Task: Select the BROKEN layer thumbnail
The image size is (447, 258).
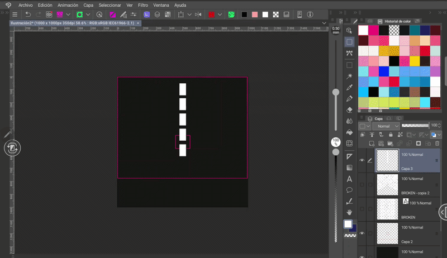Action: click(x=387, y=209)
